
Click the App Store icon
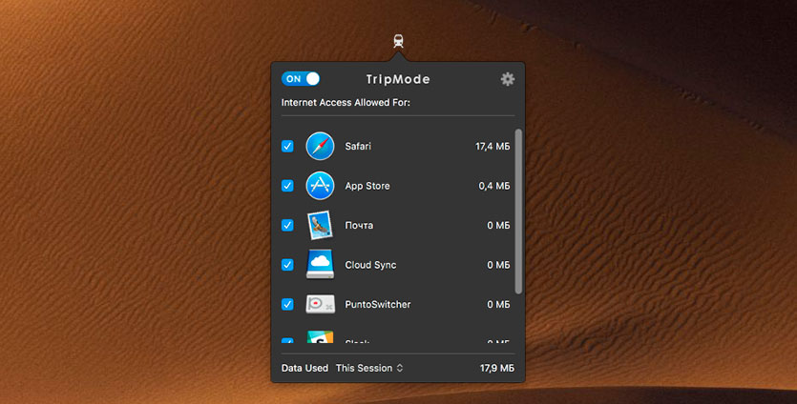[320, 186]
